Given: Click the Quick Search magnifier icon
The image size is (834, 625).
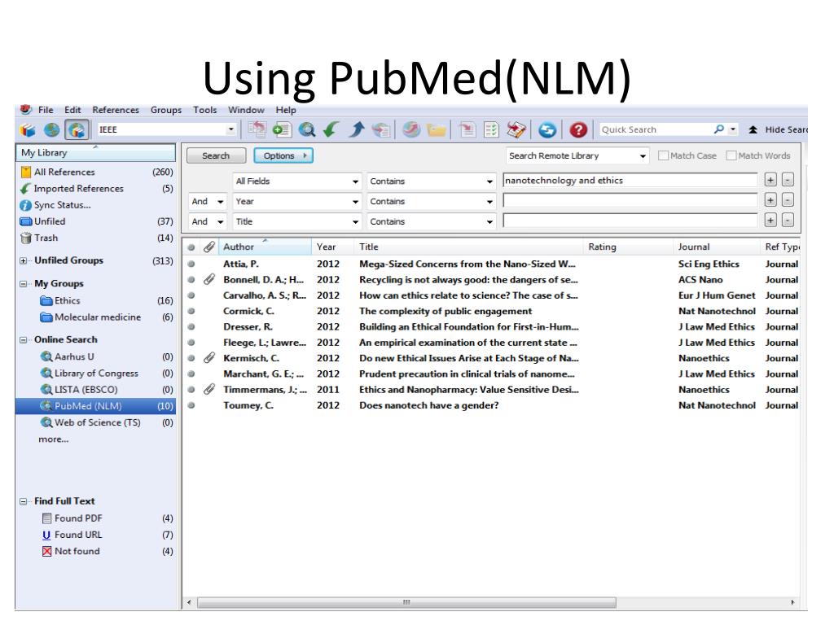Looking at the screenshot, I should point(719,129).
